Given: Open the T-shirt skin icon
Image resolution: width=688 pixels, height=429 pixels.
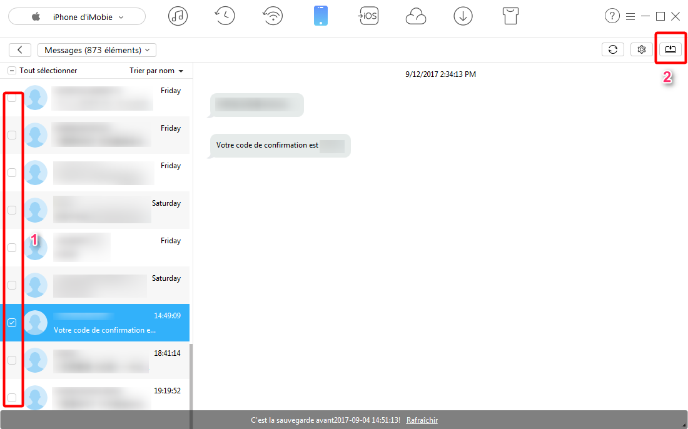Looking at the screenshot, I should click(510, 16).
